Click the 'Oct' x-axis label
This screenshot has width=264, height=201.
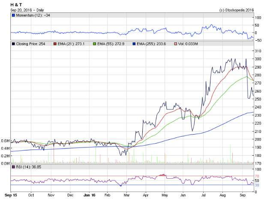[x=31, y=195]
